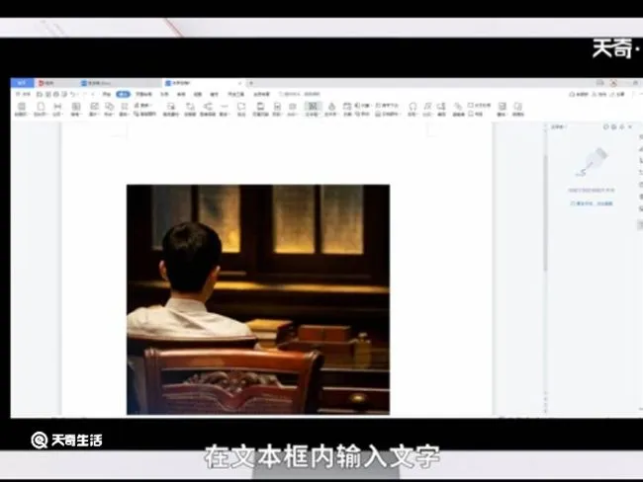The image size is (643, 482).
Task: Click the Undo icon in the quick access bar
Action: tap(73, 94)
